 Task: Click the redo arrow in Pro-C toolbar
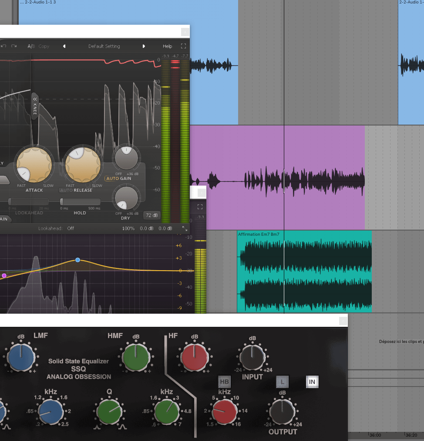click(x=14, y=46)
